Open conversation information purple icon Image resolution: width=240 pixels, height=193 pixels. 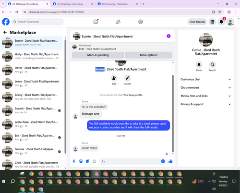168,36
